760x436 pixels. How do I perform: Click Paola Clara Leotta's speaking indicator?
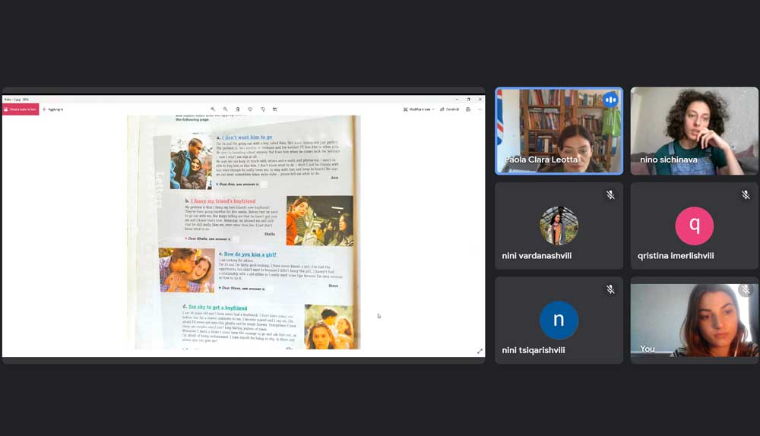coord(610,100)
